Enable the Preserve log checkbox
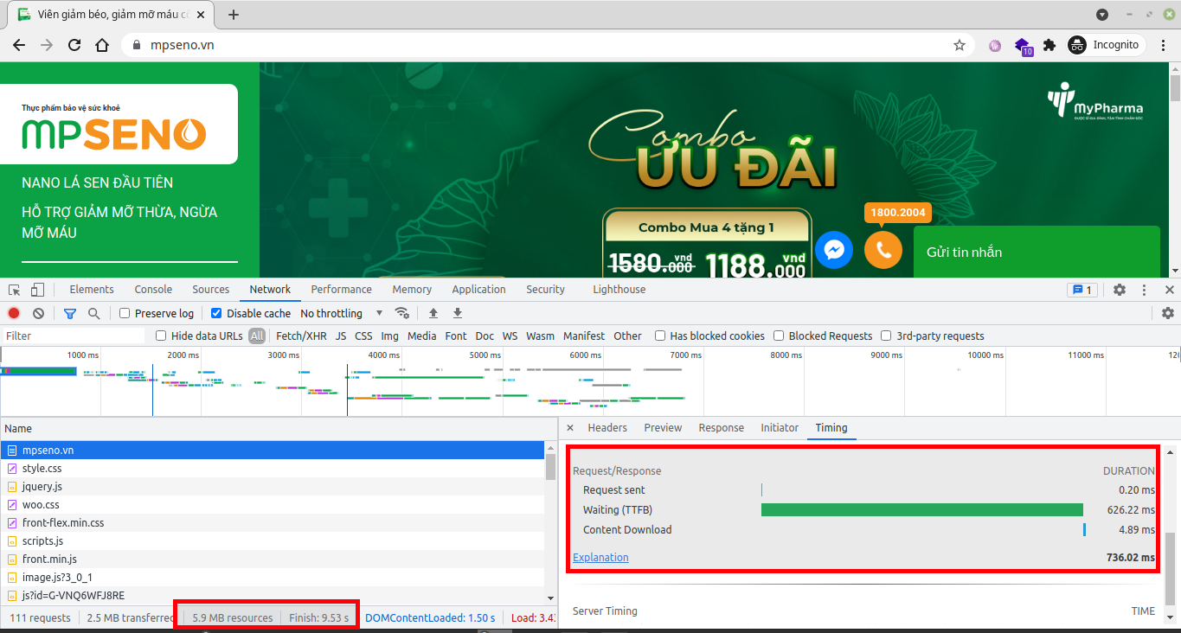The height and width of the screenshot is (633, 1181). pos(125,313)
